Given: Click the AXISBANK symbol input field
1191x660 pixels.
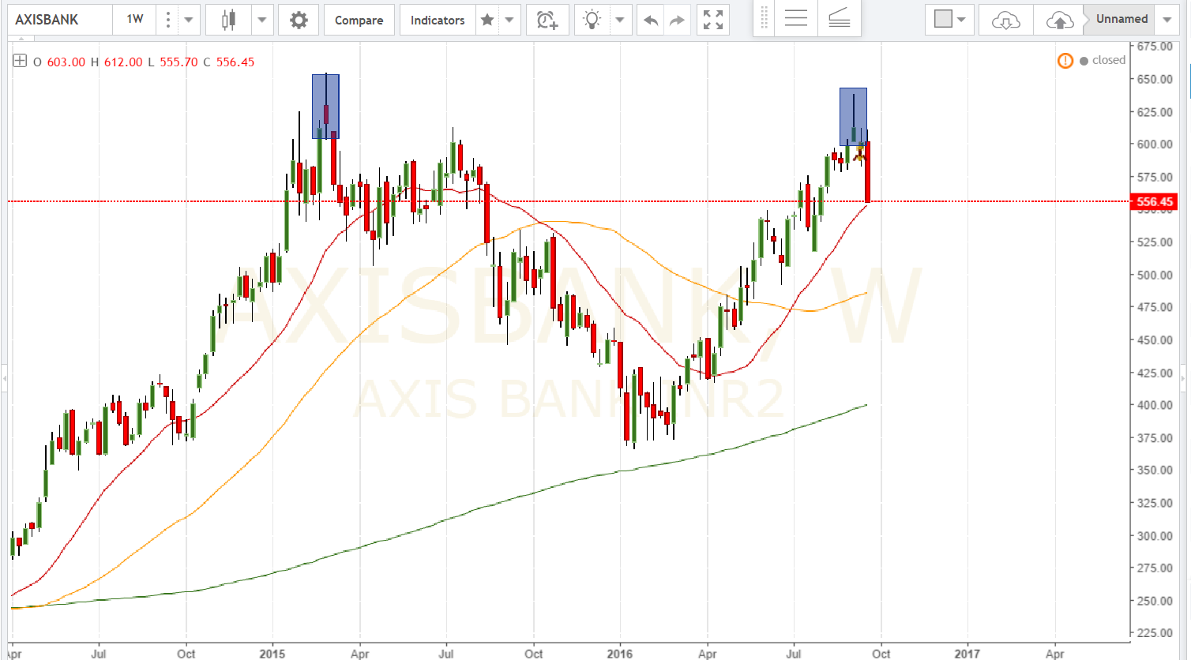Looking at the screenshot, I should pos(59,20).
